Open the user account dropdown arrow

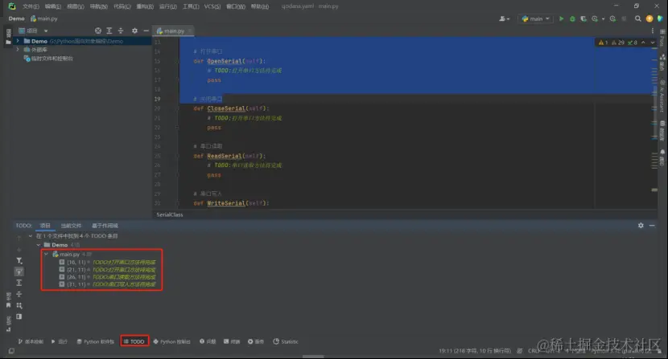pyautogui.click(x=508, y=18)
